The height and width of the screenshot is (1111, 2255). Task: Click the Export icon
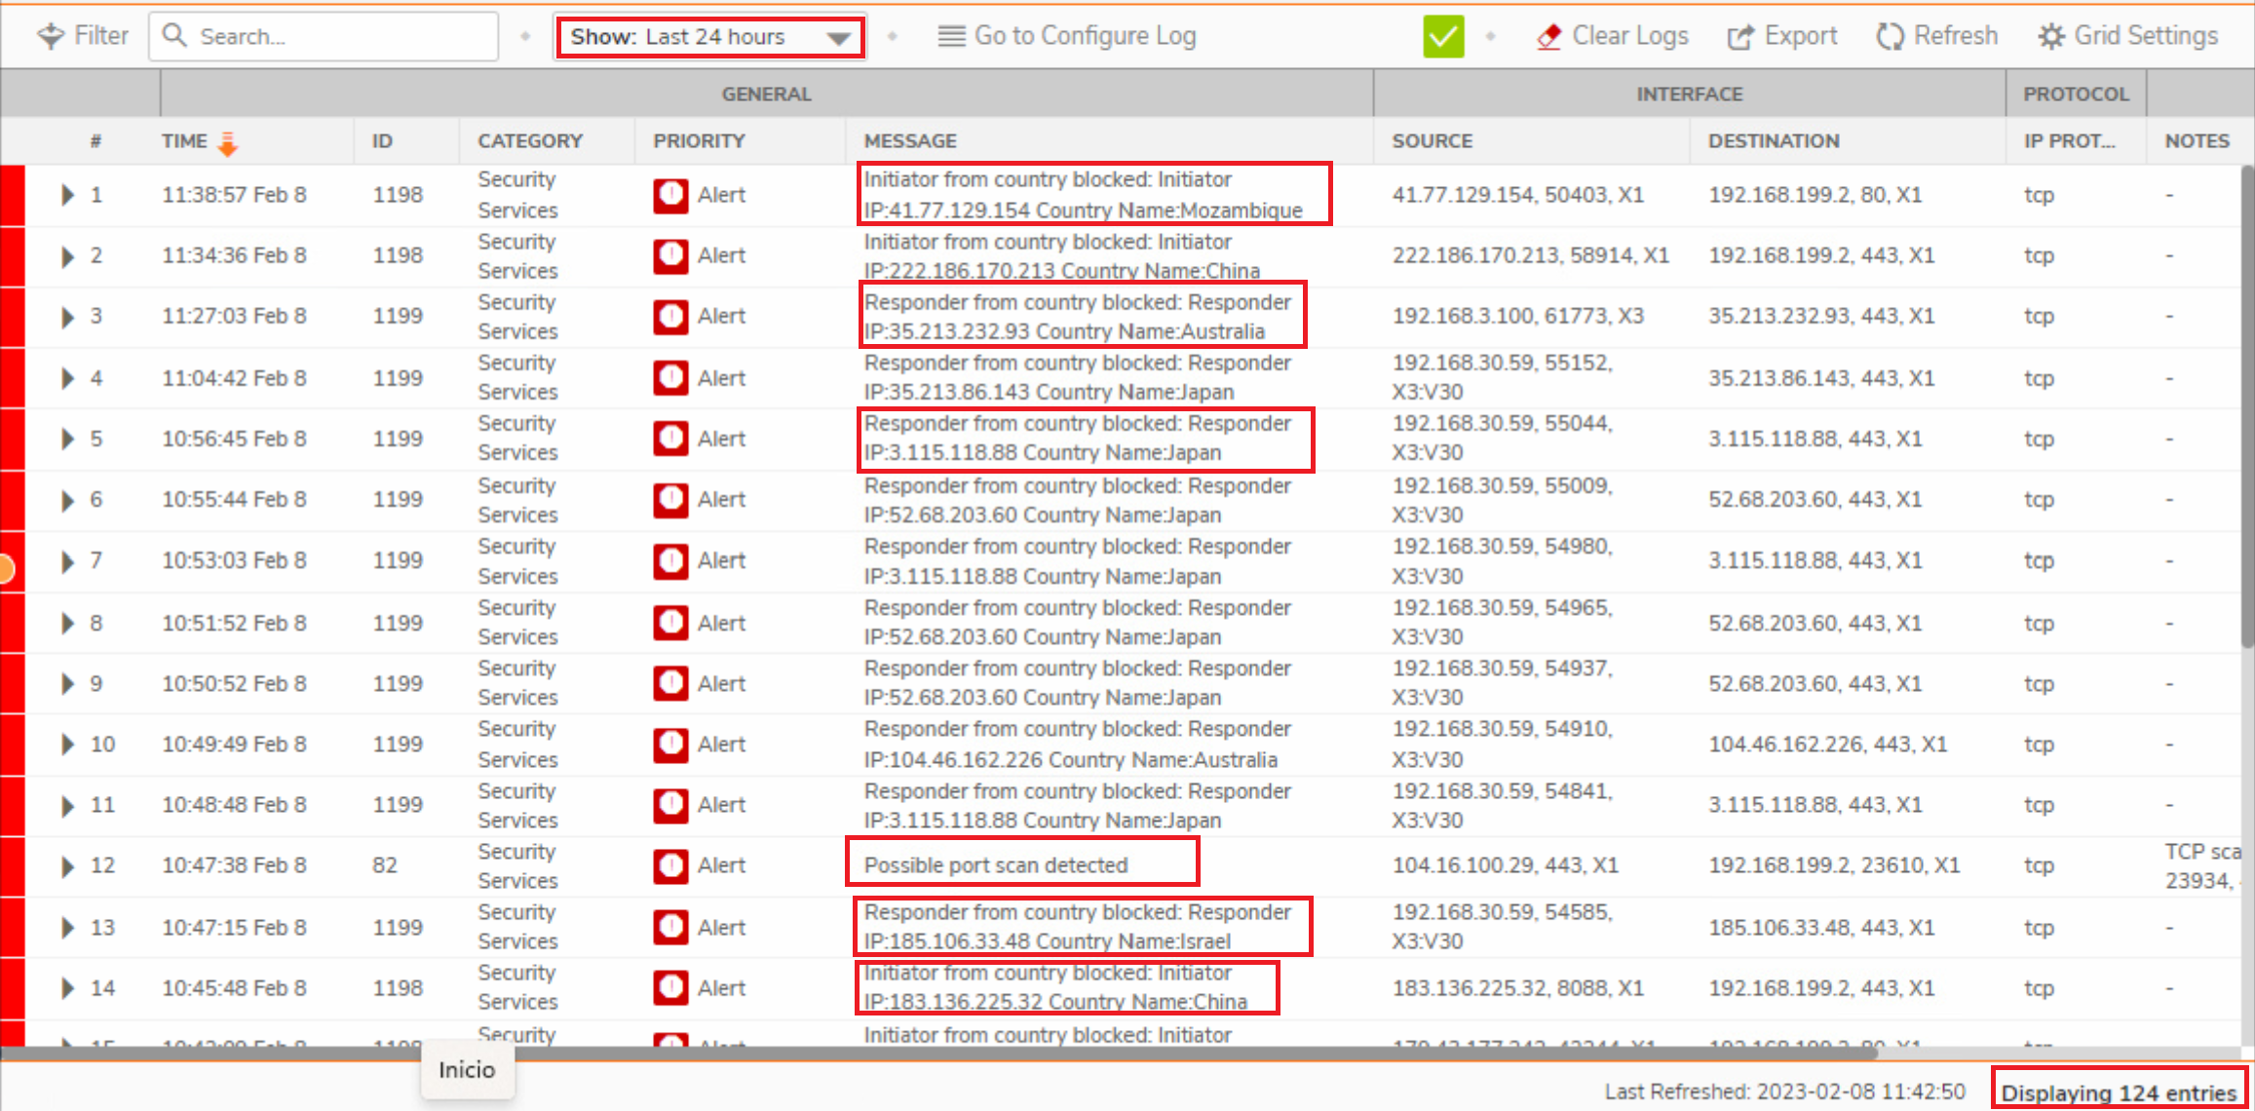point(1739,37)
